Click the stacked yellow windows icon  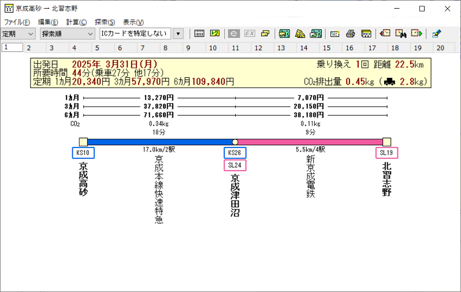point(265,34)
